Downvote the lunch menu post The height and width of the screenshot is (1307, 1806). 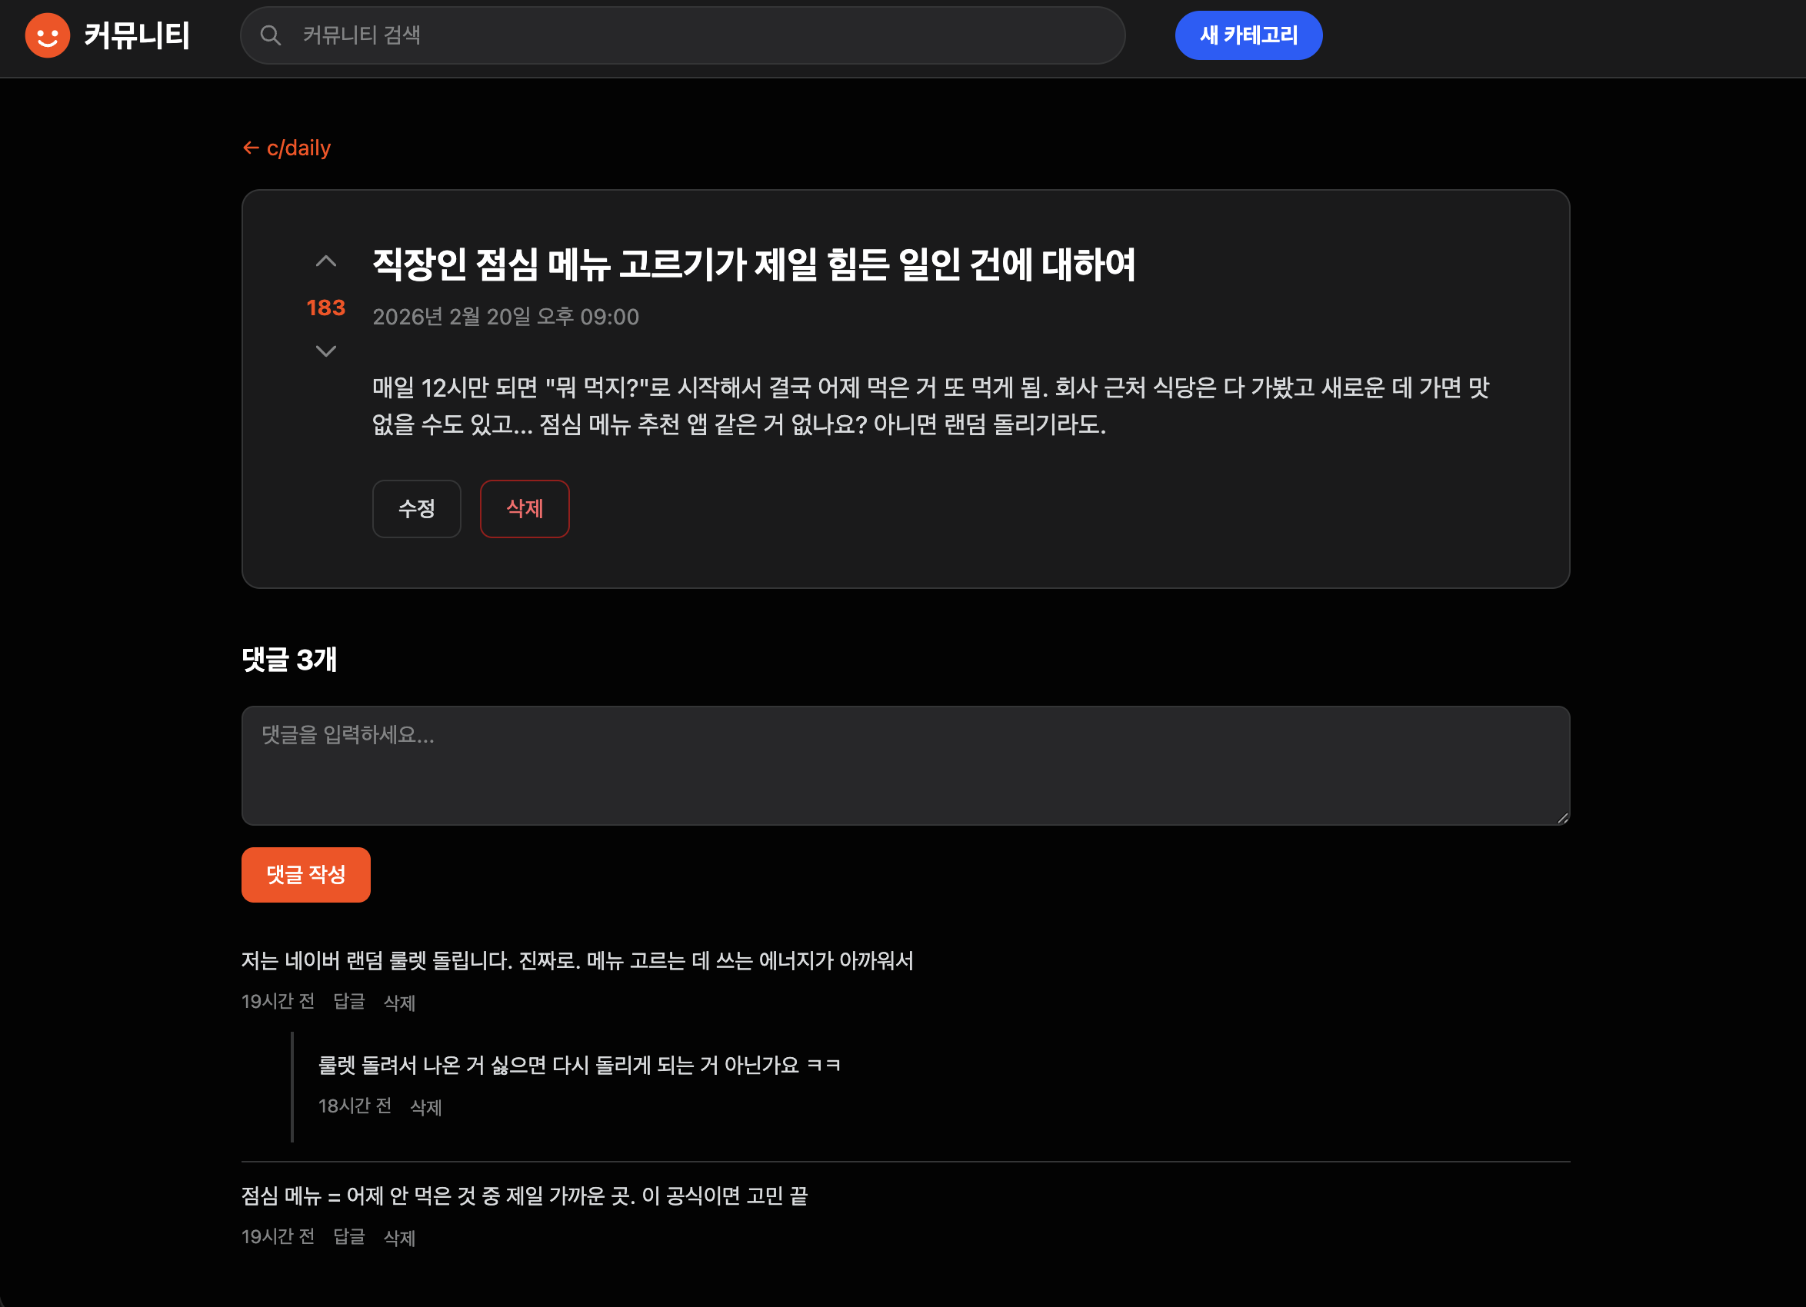pos(325,351)
